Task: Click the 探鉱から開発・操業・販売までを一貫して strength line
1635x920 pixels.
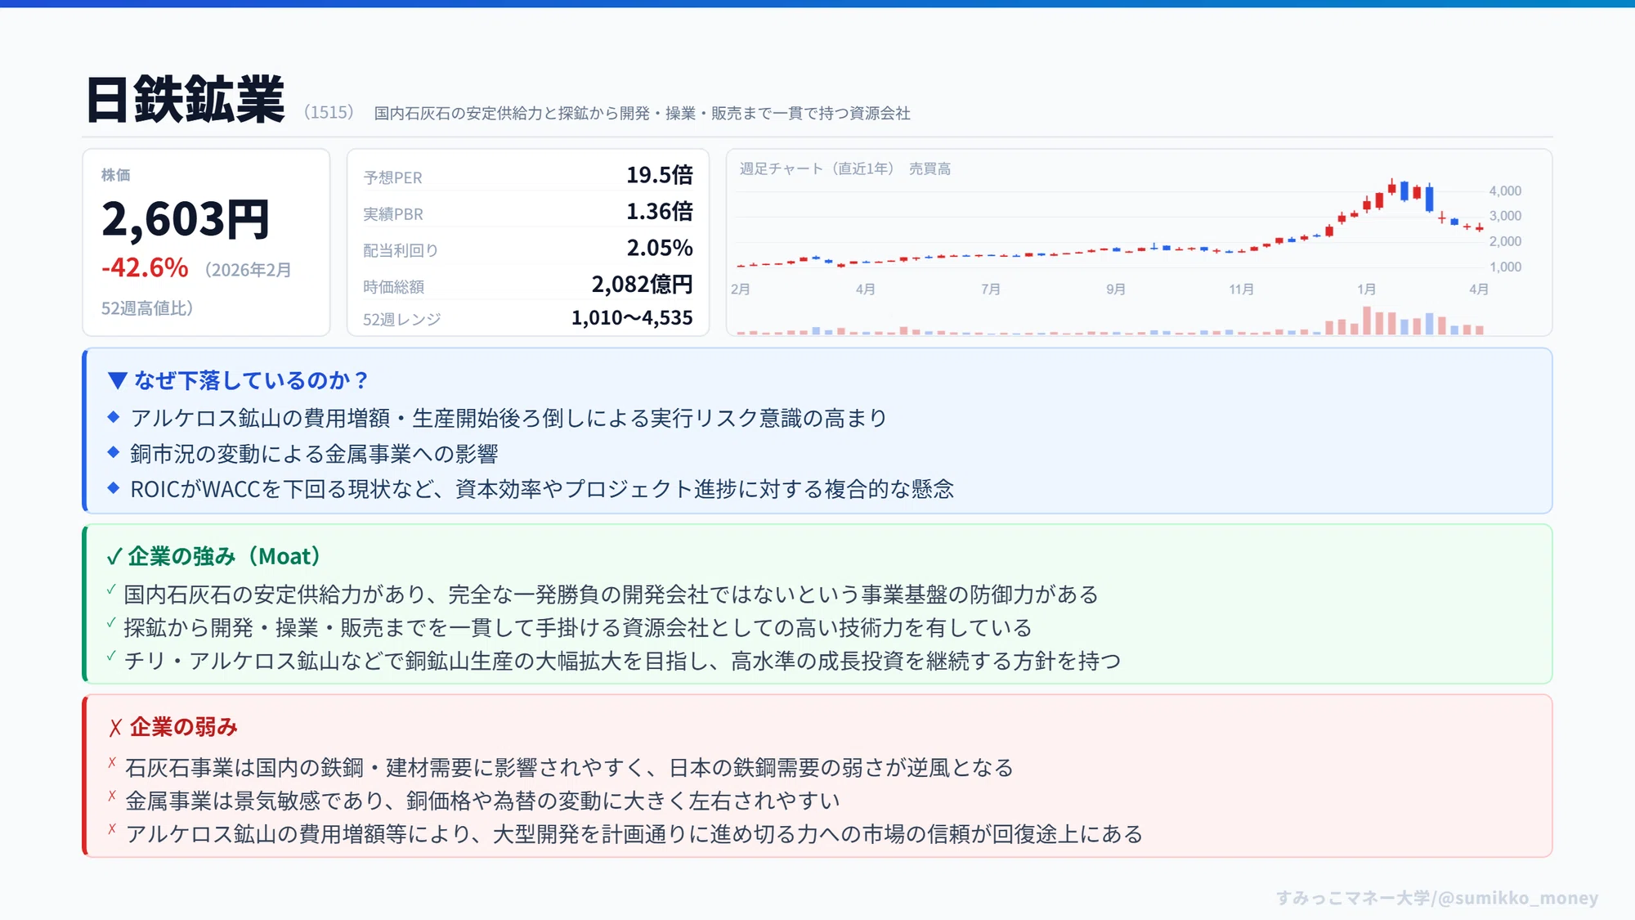Action: pyautogui.click(x=578, y=628)
